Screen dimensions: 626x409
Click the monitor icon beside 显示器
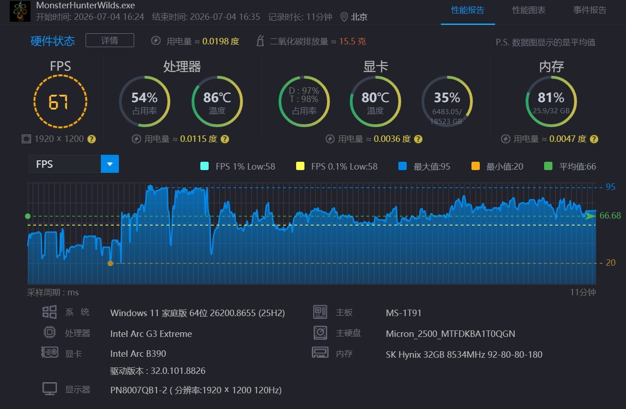tap(50, 389)
